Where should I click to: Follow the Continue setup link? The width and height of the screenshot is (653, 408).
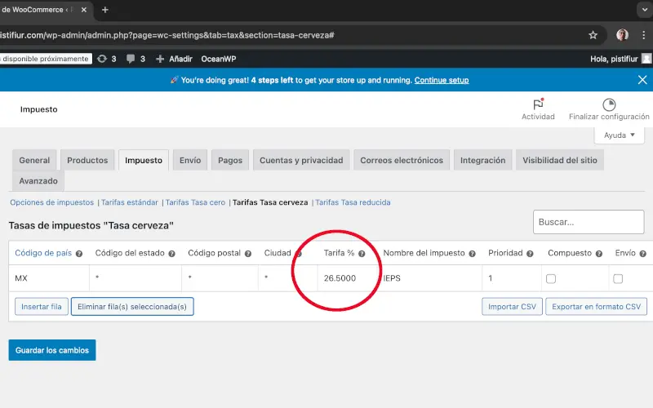click(x=442, y=80)
